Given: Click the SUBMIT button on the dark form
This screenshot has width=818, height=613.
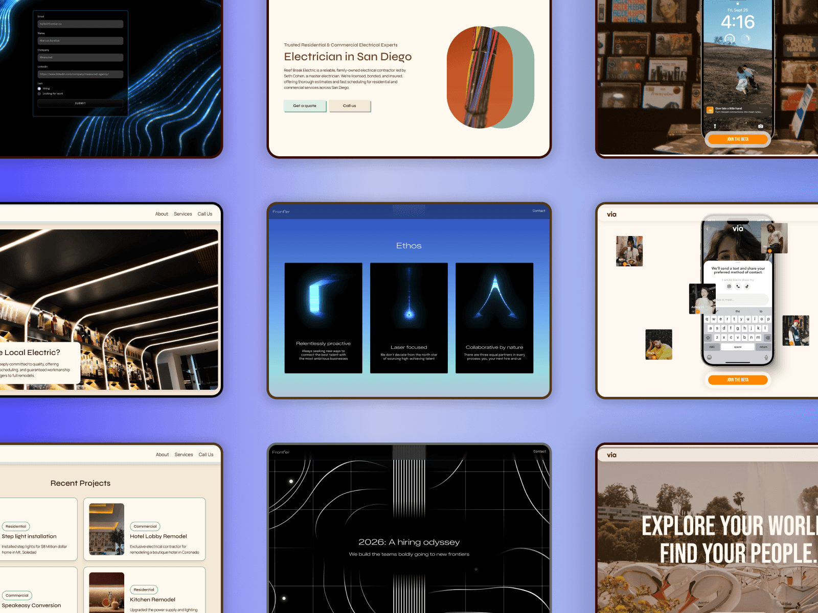Looking at the screenshot, I should (80, 103).
